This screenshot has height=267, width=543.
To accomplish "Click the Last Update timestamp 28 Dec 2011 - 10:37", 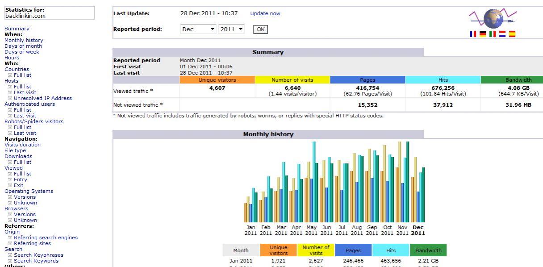I will pyautogui.click(x=209, y=13).
